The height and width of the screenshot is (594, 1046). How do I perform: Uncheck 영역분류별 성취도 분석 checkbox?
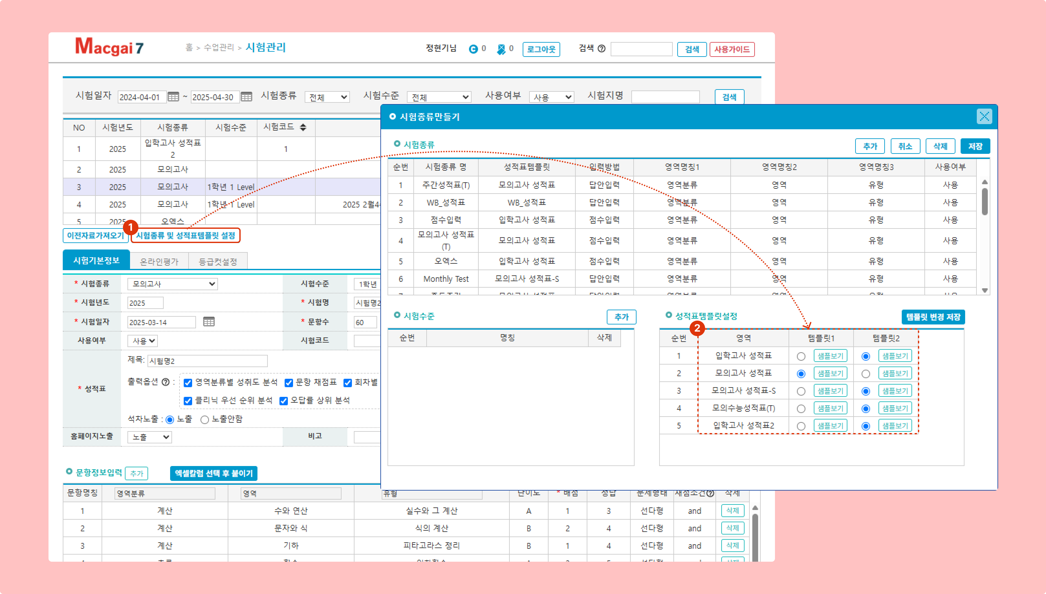(x=188, y=383)
